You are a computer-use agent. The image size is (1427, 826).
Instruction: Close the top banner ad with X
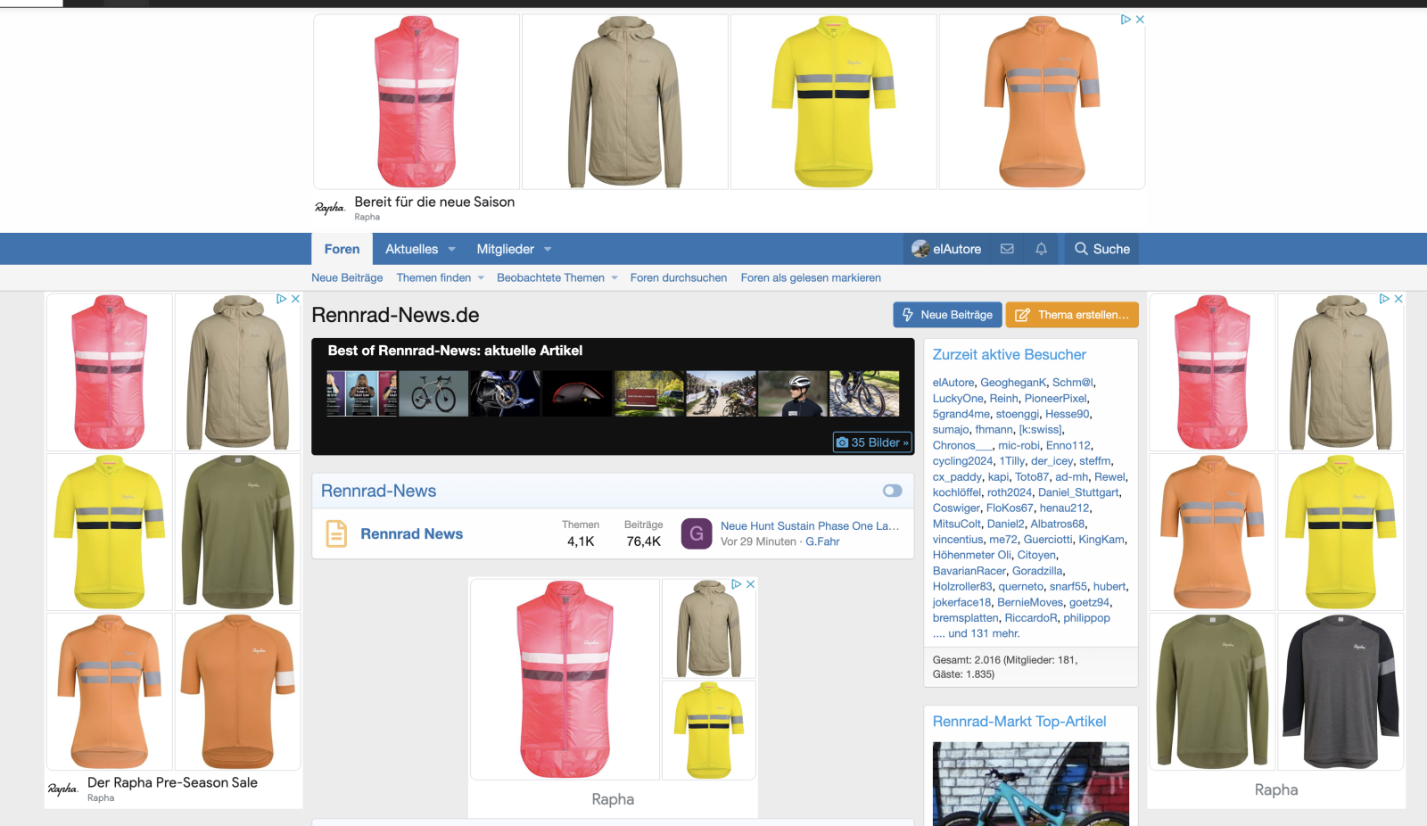click(x=1140, y=20)
